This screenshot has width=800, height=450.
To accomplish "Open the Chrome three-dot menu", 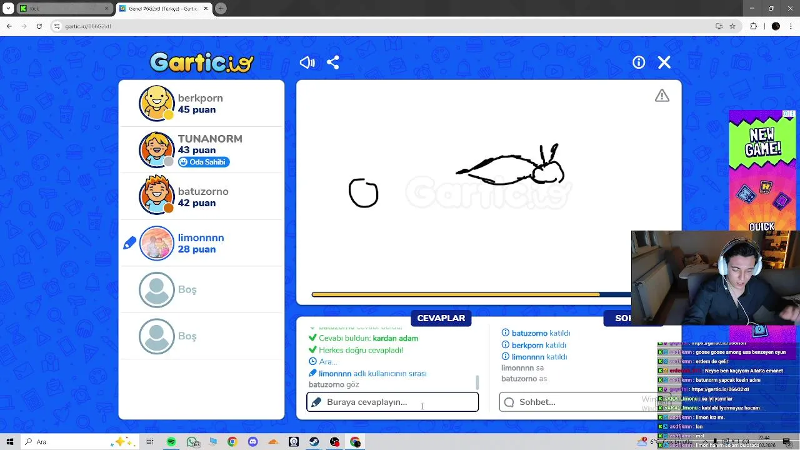I will click(x=791, y=26).
